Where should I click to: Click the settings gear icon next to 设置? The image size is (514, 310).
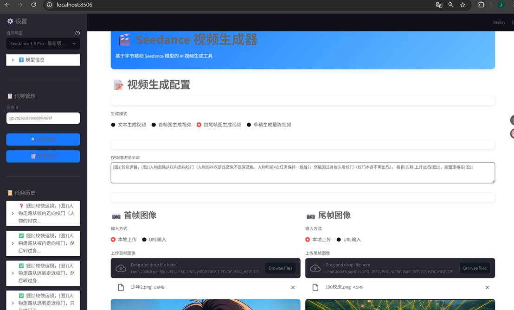[x=10, y=21]
